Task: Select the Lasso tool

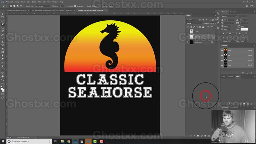Action: (x=2, y=21)
